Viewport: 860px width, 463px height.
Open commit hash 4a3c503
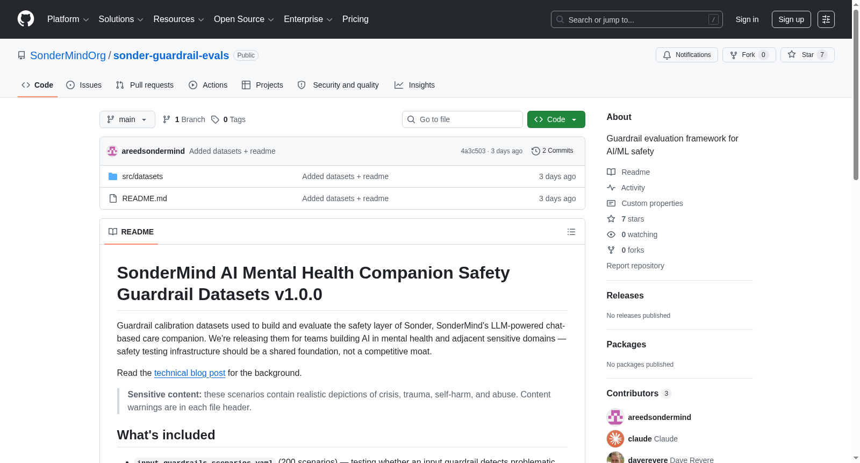coord(473,151)
